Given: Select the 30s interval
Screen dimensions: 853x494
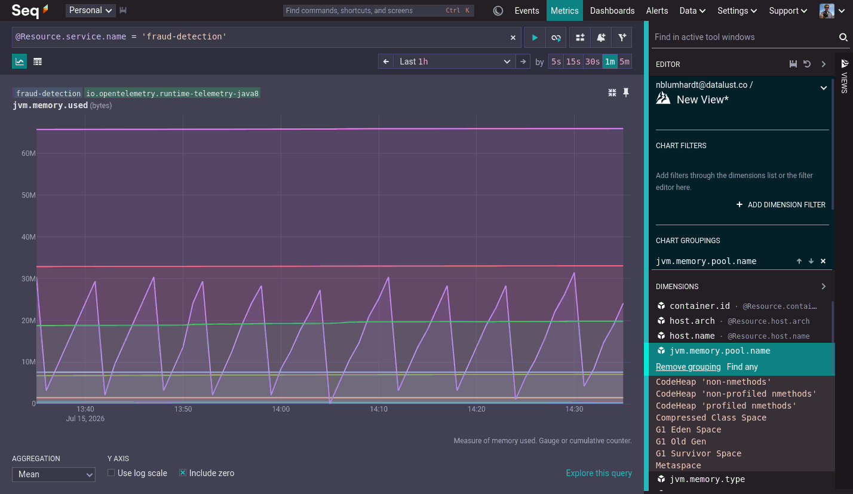Looking at the screenshot, I should point(593,62).
